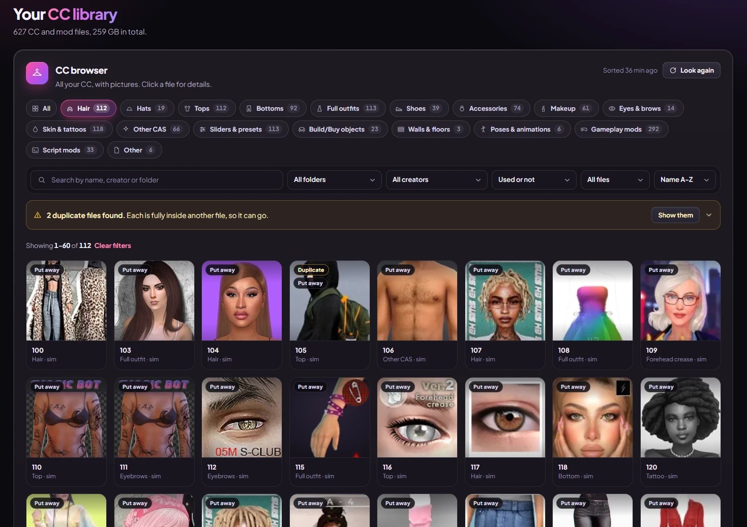Toggle Put away on item 104
747x527 pixels.
(x=222, y=270)
